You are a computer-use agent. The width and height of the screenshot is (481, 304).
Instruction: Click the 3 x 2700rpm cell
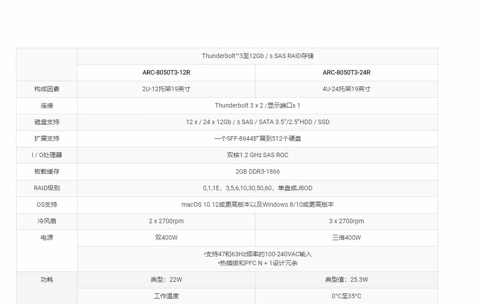coord(346,221)
